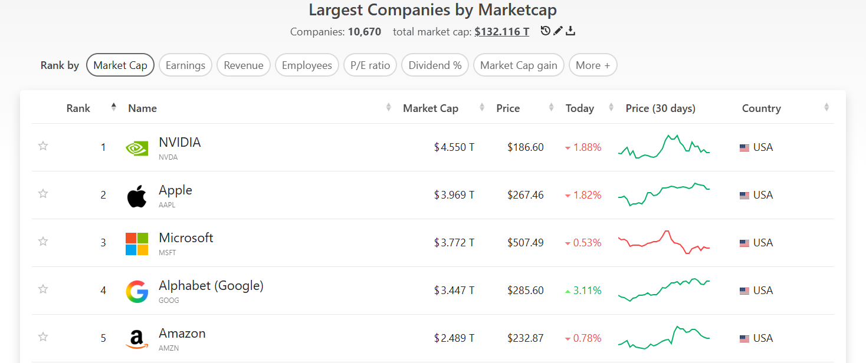Viewport: 866px width, 363px height.
Task: Click the Alphabet Google logo
Action: [x=137, y=291]
